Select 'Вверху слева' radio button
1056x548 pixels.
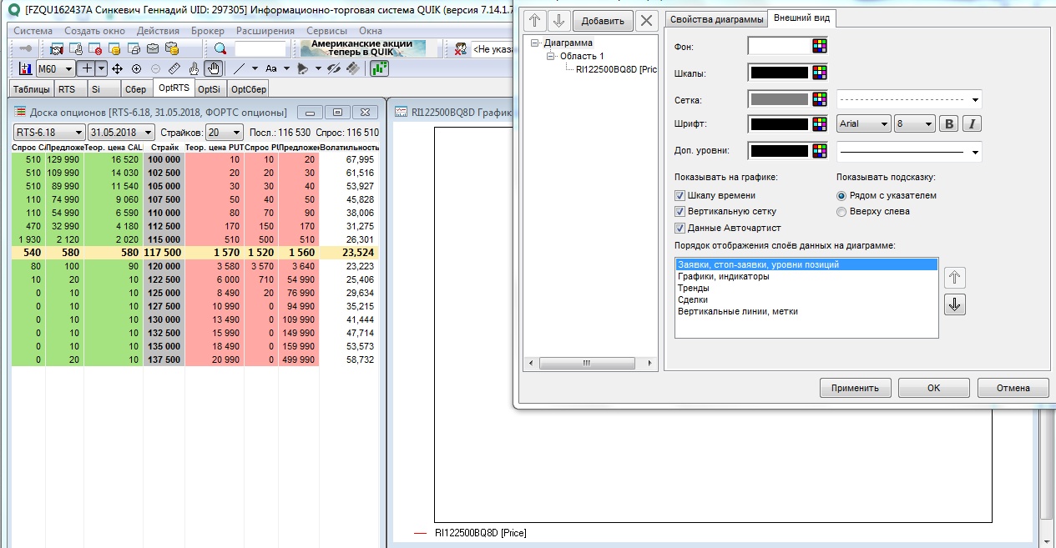tap(841, 212)
